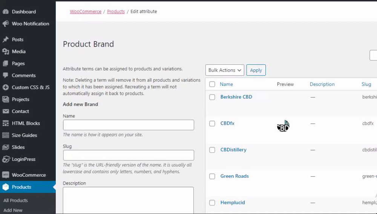Focus the brand Name input field

pos(128,125)
